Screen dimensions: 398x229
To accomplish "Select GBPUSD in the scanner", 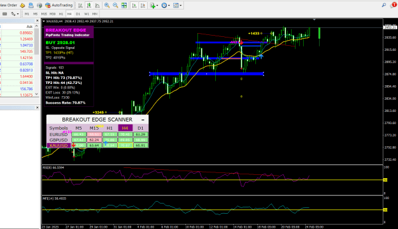I will click(x=59, y=140).
